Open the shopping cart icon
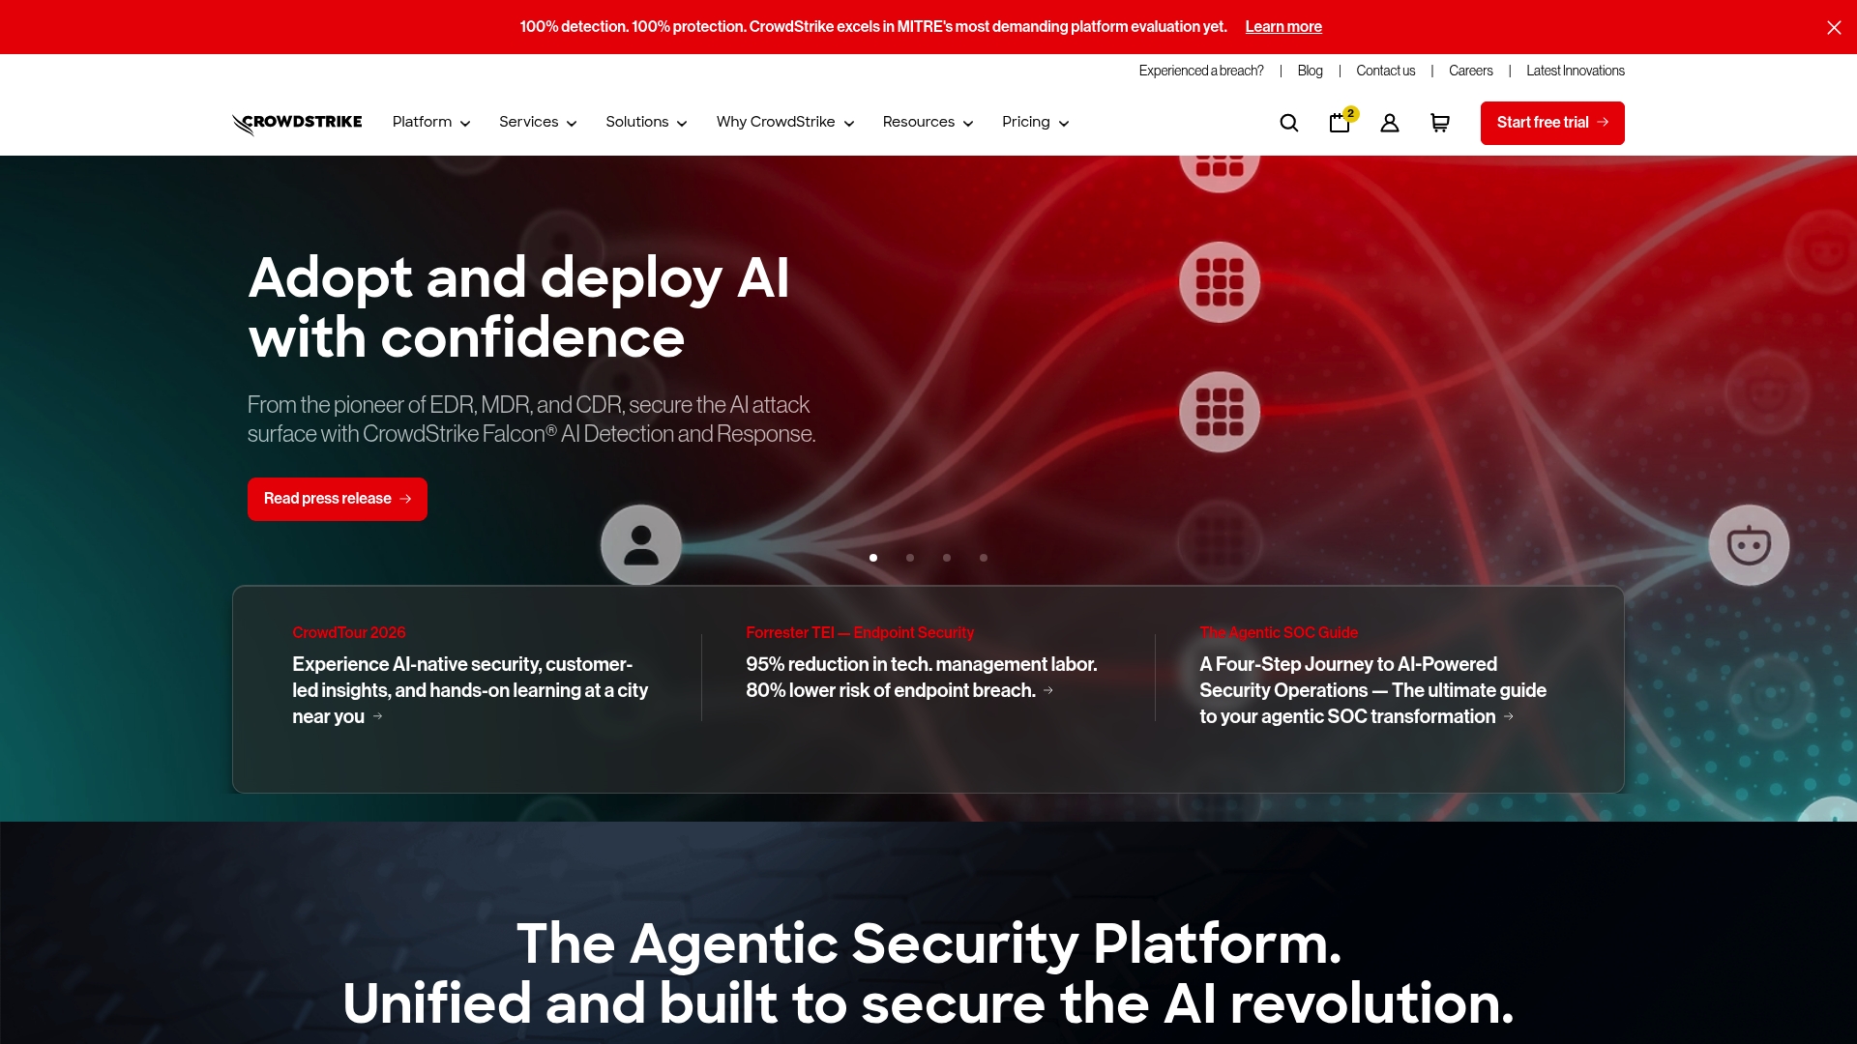The height and width of the screenshot is (1044, 1857). pos(1440,123)
